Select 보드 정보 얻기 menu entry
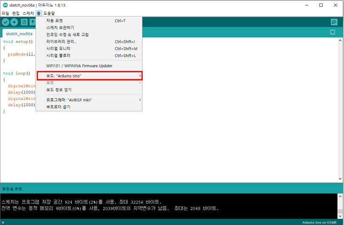The height and width of the screenshot is (225, 344). (x=89, y=90)
